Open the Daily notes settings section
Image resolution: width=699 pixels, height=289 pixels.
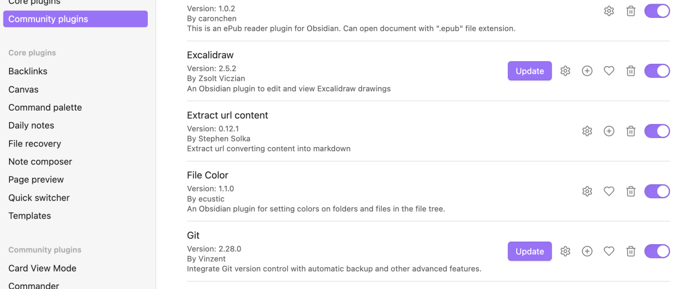(x=31, y=125)
